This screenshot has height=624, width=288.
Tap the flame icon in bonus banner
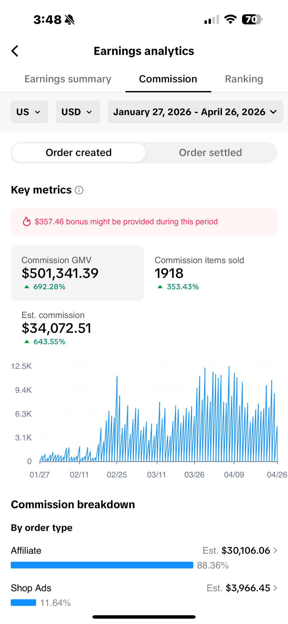[x=26, y=222]
